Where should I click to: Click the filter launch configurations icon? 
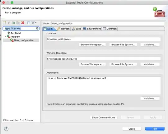coord(33,23)
